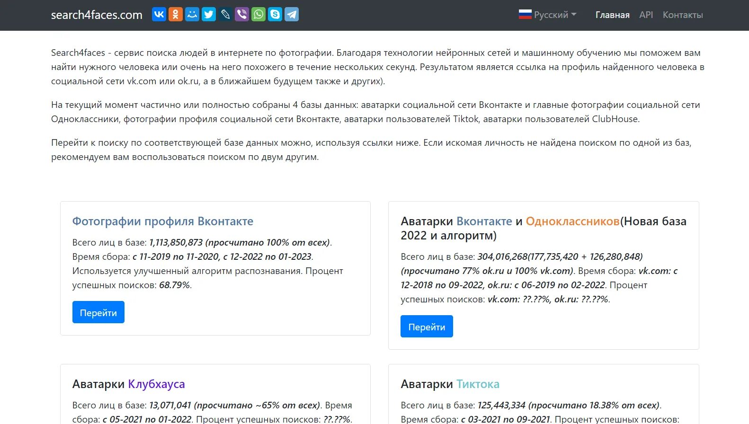Click the text 'с 03-2021 по 09-2021'
Image resolution: width=749 pixels, height=424 pixels.
pyautogui.click(x=505, y=419)
